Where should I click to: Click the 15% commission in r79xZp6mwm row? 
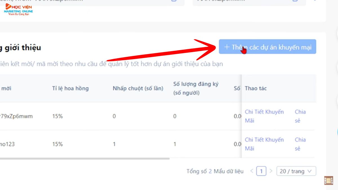pos(57,116)
